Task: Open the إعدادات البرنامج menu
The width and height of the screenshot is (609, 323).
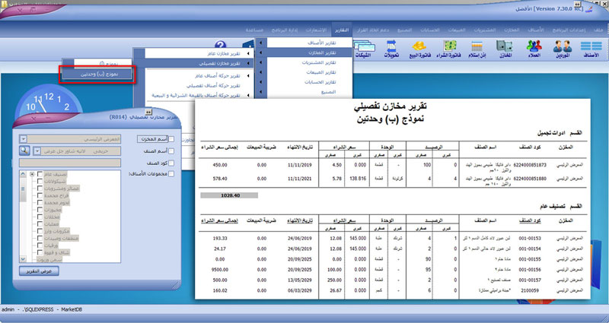Action: coord(568,30)
